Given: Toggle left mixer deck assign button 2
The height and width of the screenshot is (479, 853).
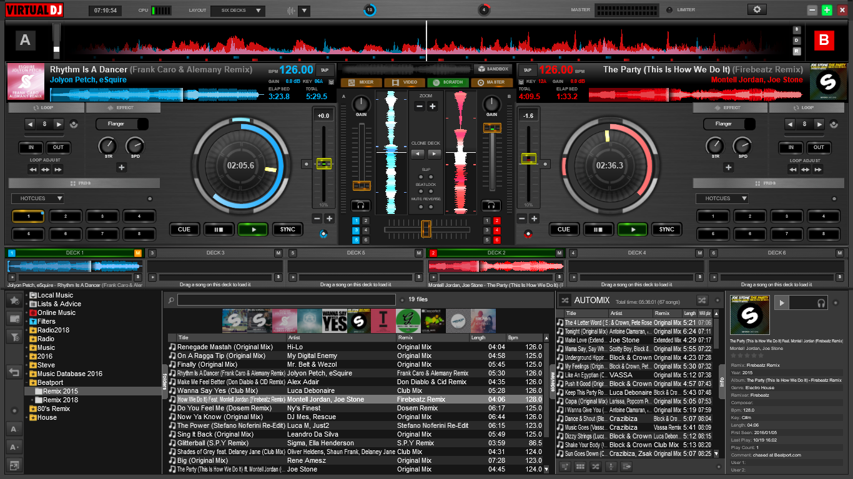Looking at the screenshot, I should 365,221.
